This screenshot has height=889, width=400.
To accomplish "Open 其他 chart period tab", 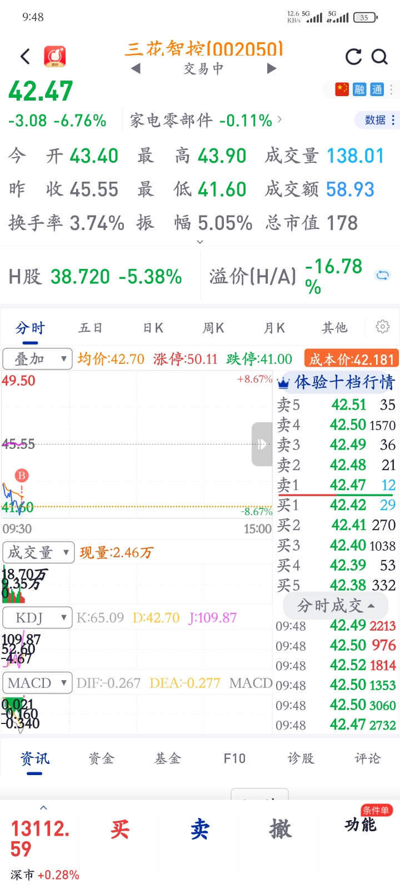I will pos(334,328).
